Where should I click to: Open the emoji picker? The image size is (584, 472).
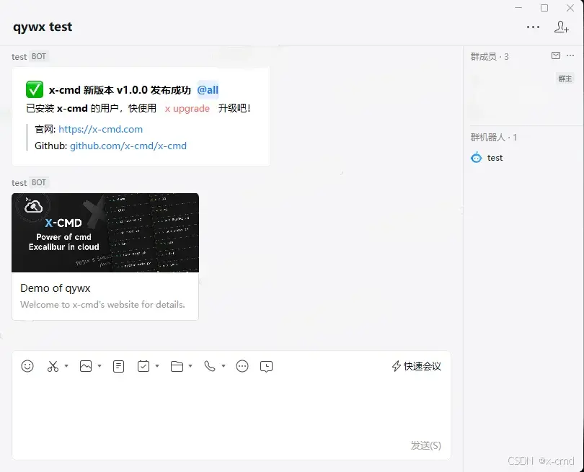coord(27,366)
